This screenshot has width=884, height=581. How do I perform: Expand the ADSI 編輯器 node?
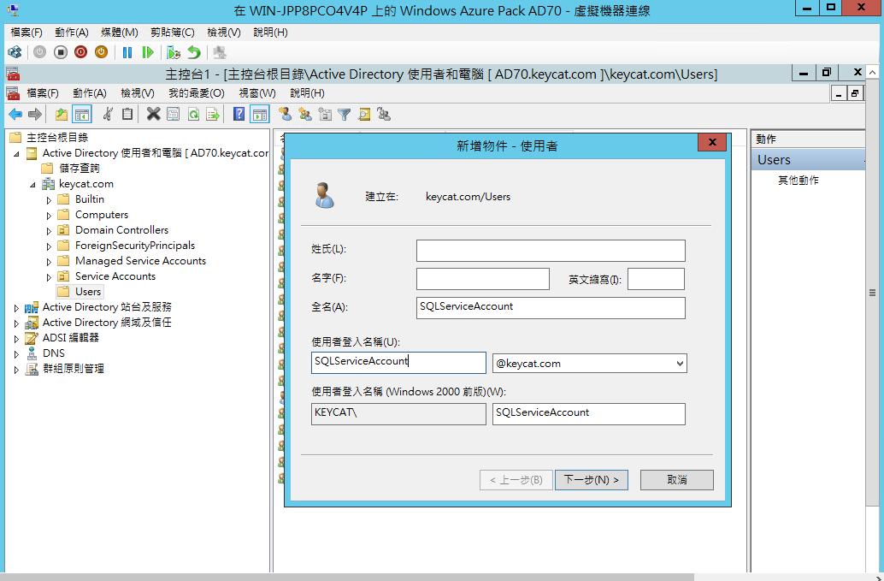pos(16,339)
